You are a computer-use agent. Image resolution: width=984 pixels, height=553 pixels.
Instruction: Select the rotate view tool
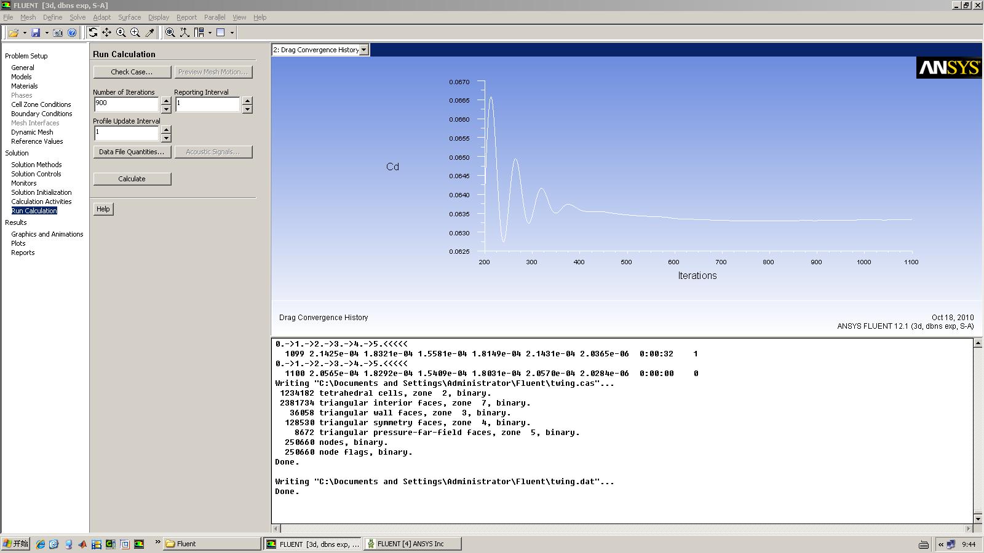(x=93, y=33)
